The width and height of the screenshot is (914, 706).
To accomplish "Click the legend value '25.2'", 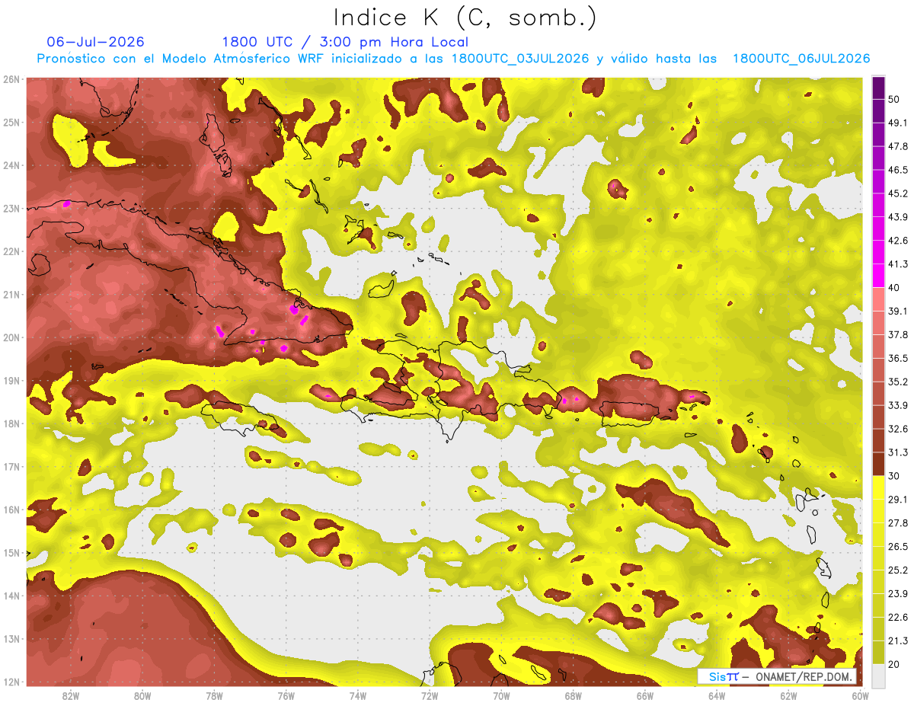I will (x=897, y=570).
